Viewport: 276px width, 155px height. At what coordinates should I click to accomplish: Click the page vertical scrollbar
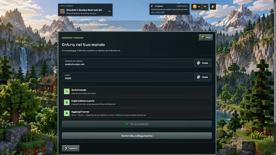point(275,61)
